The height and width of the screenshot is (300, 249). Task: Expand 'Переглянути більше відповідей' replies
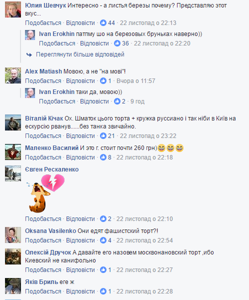pos(80,54)
